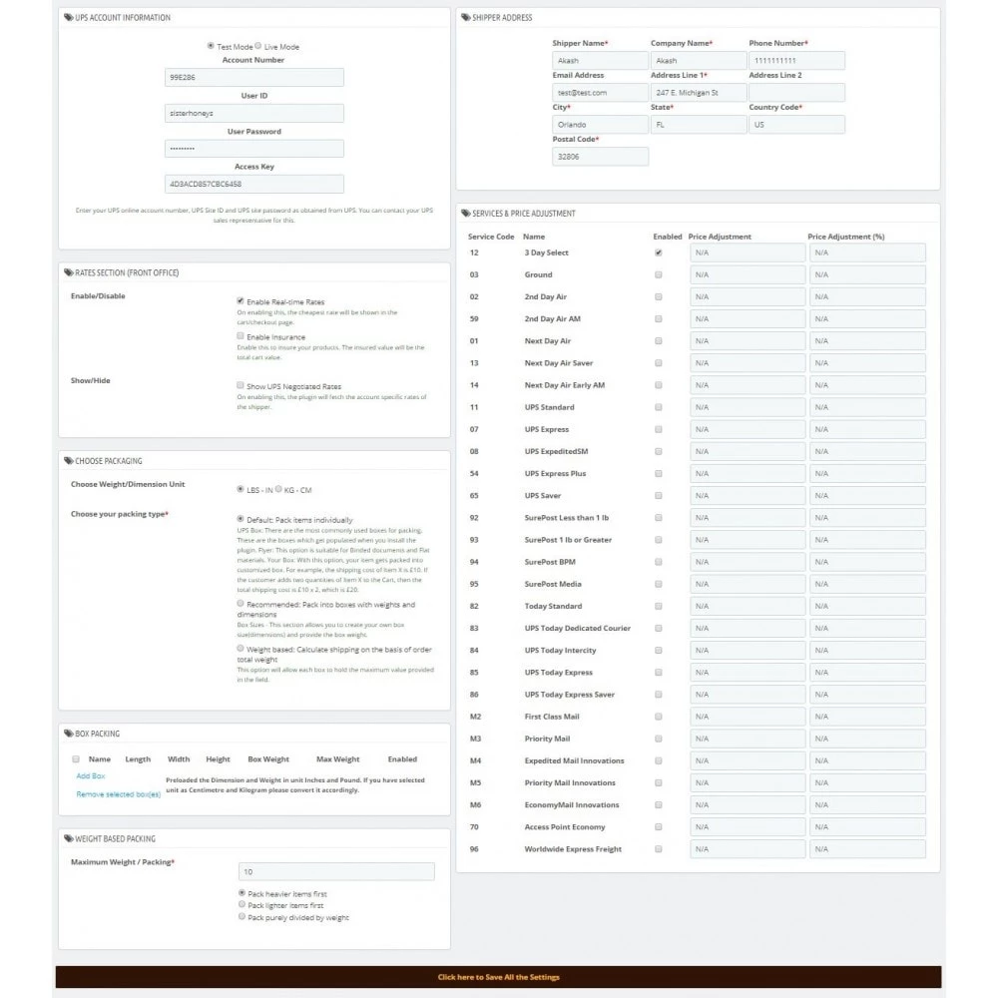Check the Enable Insurance checkbox
The height and width of the screenshot is (998, 998).
[241, 335]
